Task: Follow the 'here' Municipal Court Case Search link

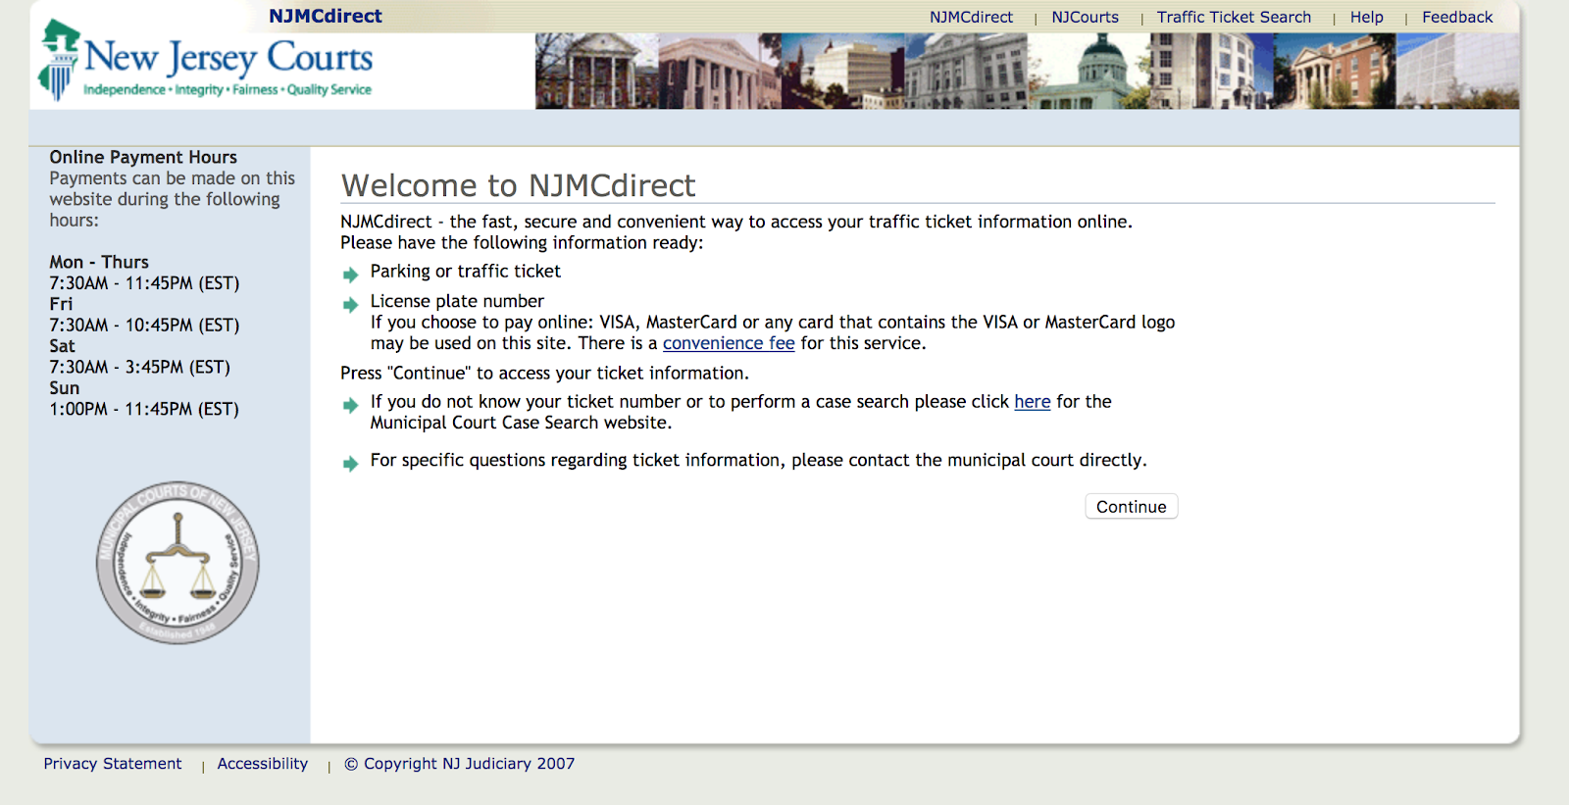Action: pyautogui.click(x=1033, y=402)
